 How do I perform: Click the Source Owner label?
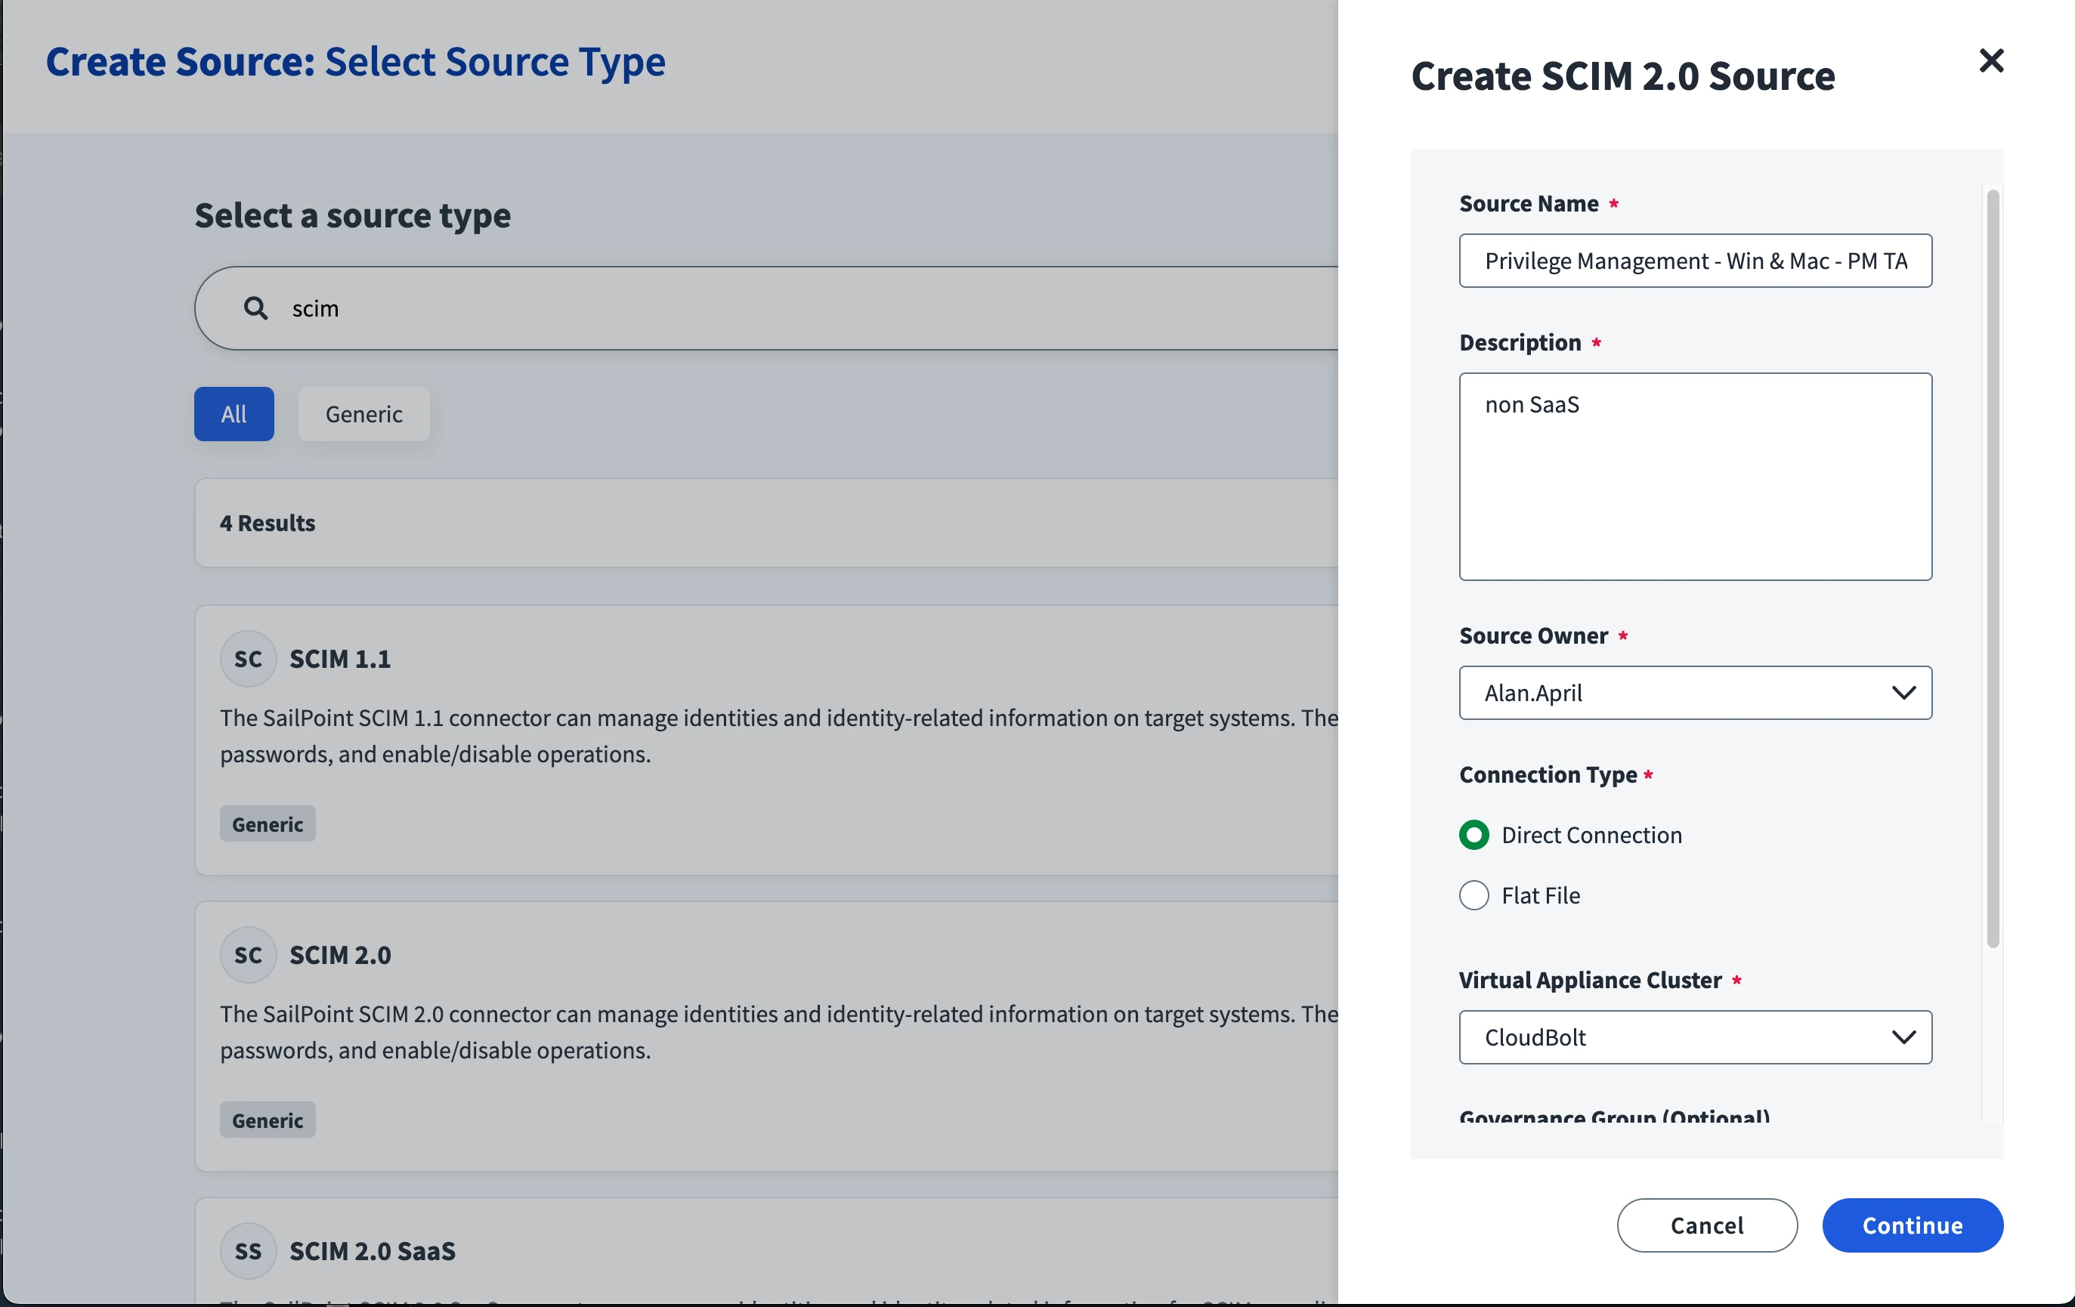(x=1534, y=636)
